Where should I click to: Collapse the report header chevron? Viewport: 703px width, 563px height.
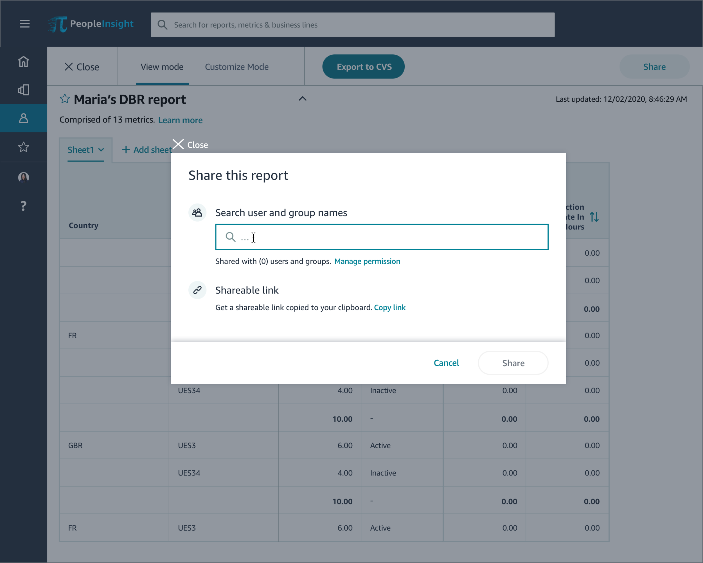point(302,99)
